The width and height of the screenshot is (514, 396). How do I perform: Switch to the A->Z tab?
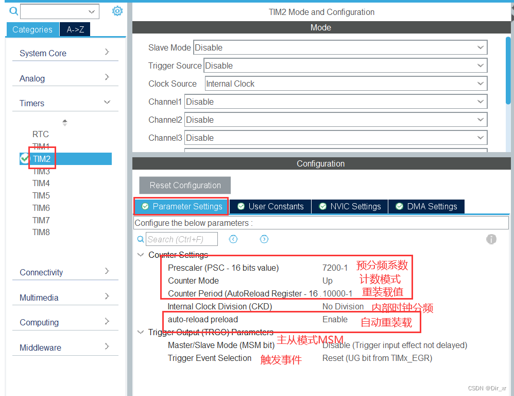75,29
